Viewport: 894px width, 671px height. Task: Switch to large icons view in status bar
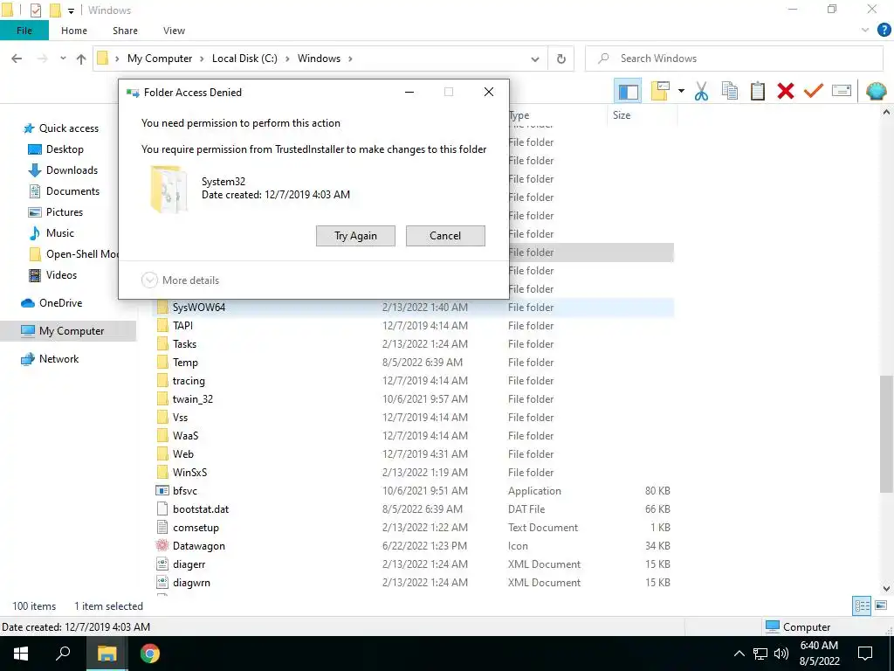(x=881, y=606)
